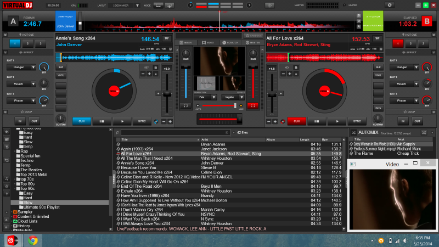Click deck A pitch fader
The height and width of the screenshot is (247, 439).
167,94
